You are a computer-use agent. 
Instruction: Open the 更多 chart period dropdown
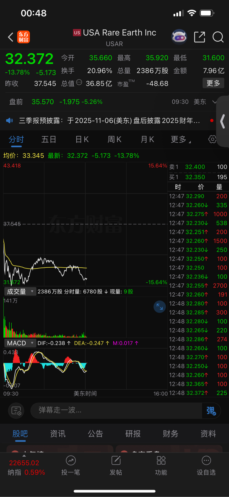click(180, 139)
